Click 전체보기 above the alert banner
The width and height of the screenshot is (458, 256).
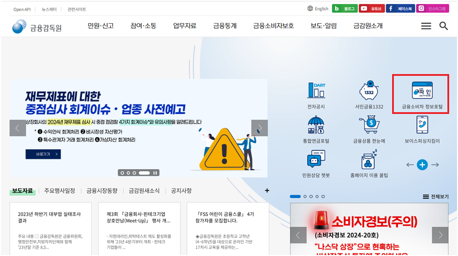(x=436, y=197)
